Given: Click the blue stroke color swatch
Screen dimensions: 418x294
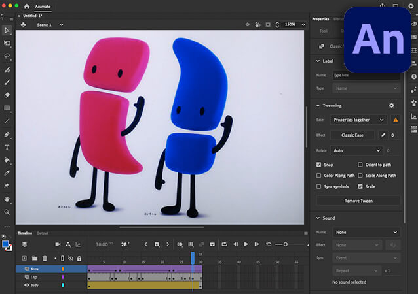Looking at the screenshot, I should point(5,244).
